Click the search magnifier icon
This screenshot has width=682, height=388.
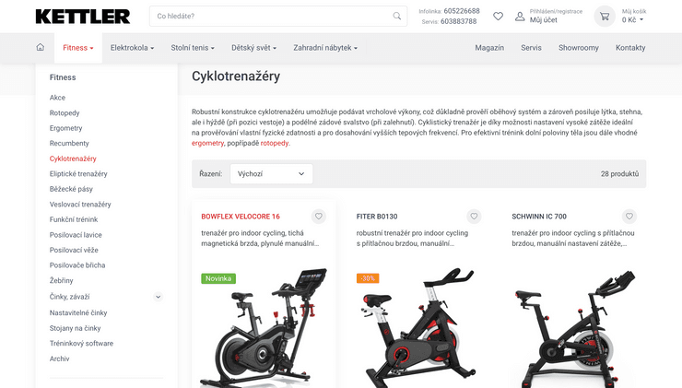397,17
